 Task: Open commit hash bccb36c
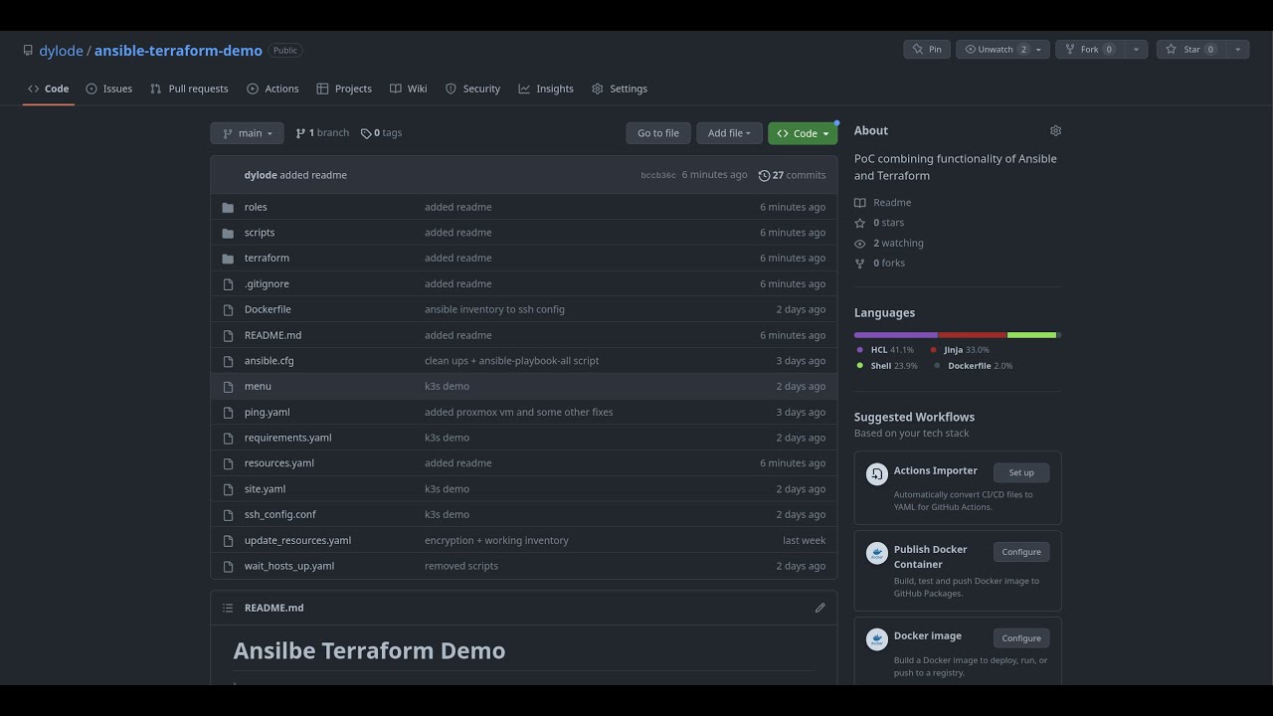(x=658, y=175)
